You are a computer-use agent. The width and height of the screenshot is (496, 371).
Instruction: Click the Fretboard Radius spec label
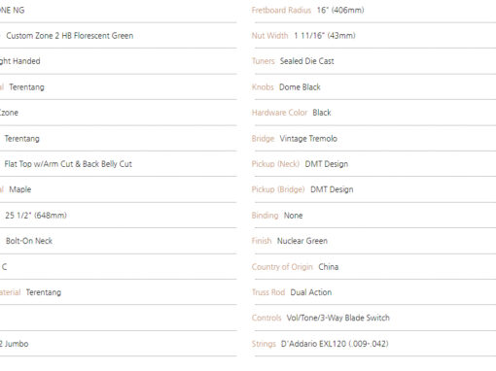281,10
